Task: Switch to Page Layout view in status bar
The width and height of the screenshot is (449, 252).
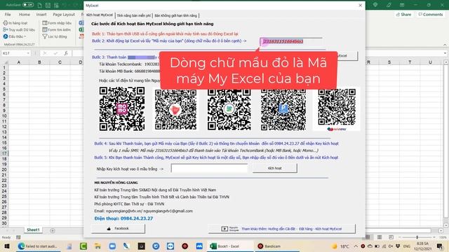Action: coord(380,237)
